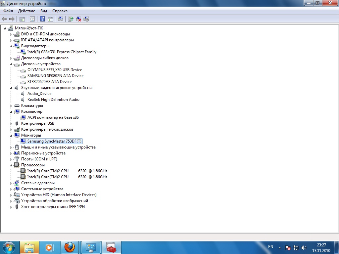Open Firefox from the taskbar

click(70, 247)
